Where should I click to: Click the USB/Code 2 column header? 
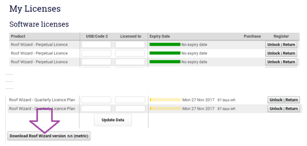click(97, 36)
